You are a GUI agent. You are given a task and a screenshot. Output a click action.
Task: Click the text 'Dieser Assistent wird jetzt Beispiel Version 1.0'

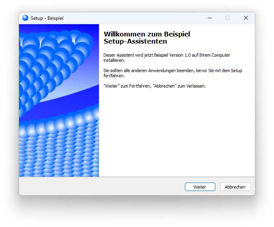(147, 55)
